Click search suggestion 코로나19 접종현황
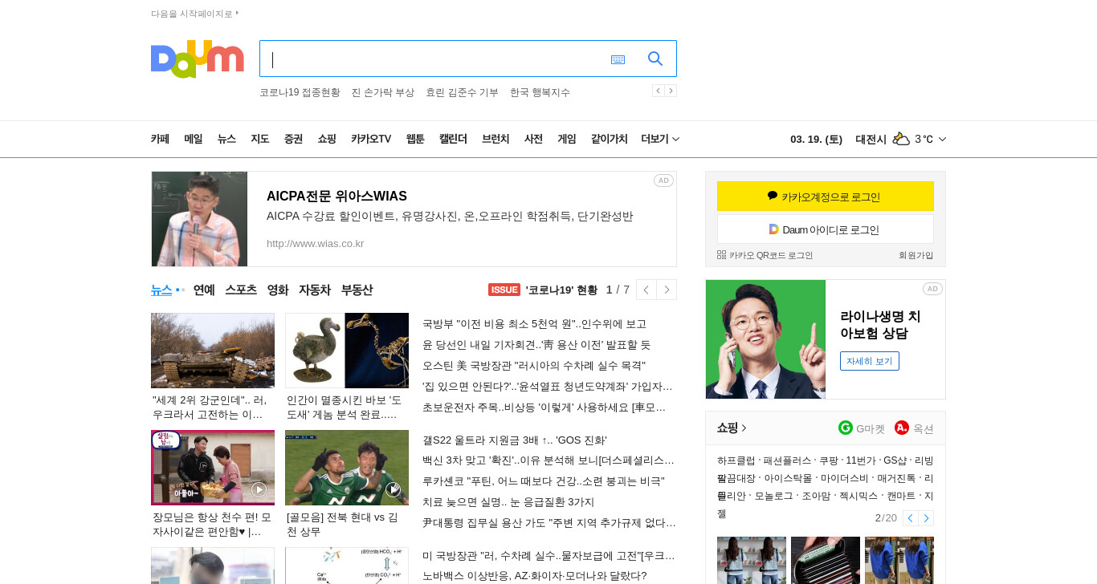This screenshot has width=1097, height=584. (x=300, y=92)
